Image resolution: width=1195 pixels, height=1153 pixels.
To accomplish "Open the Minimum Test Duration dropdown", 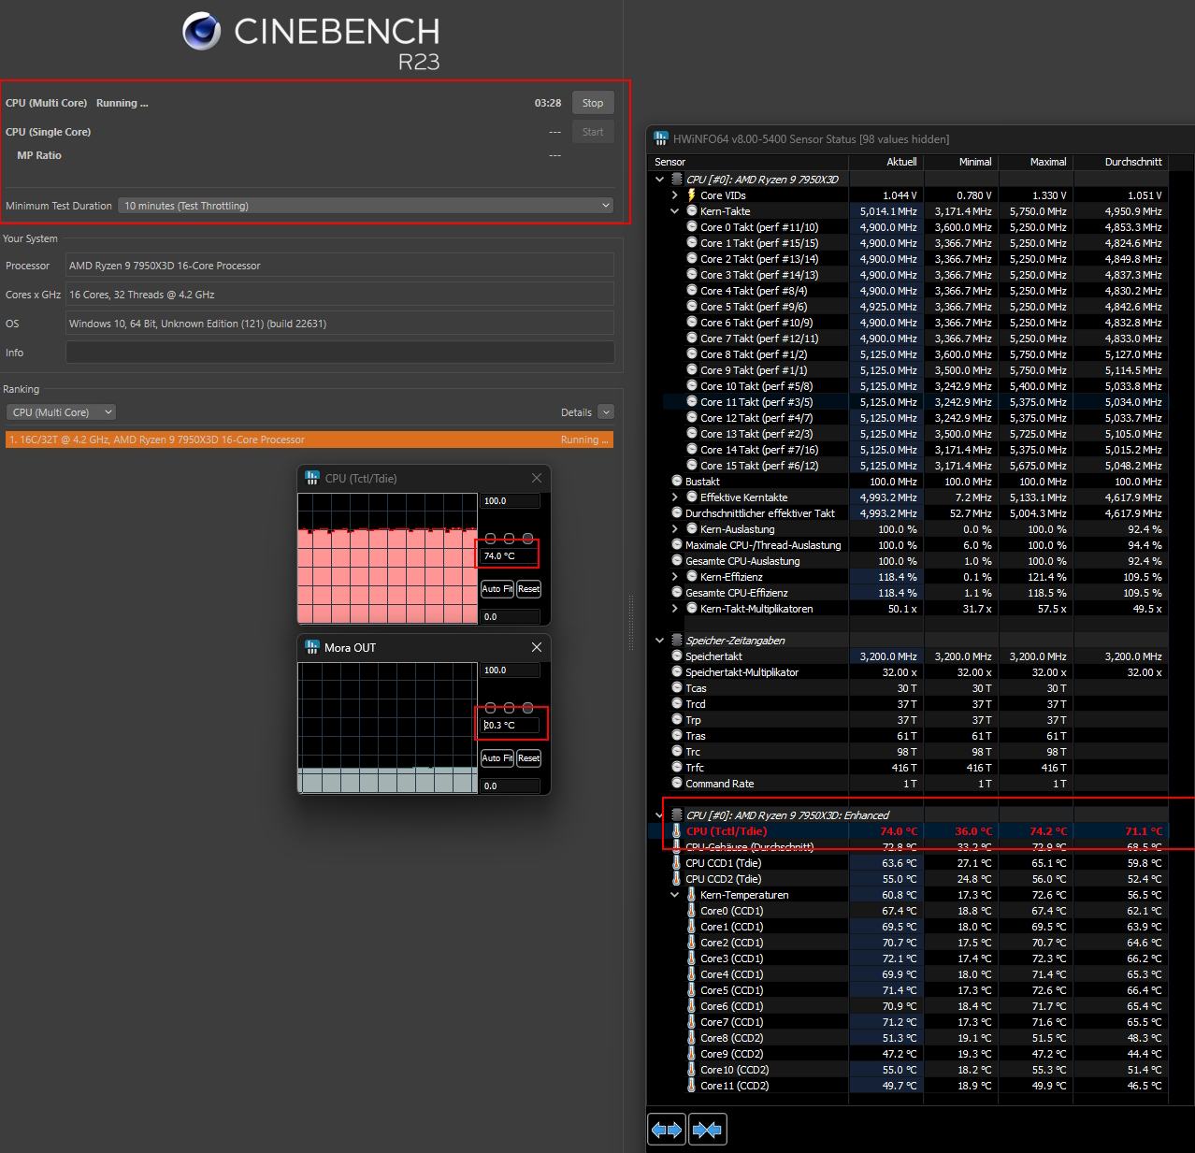I will coord(366,206).
